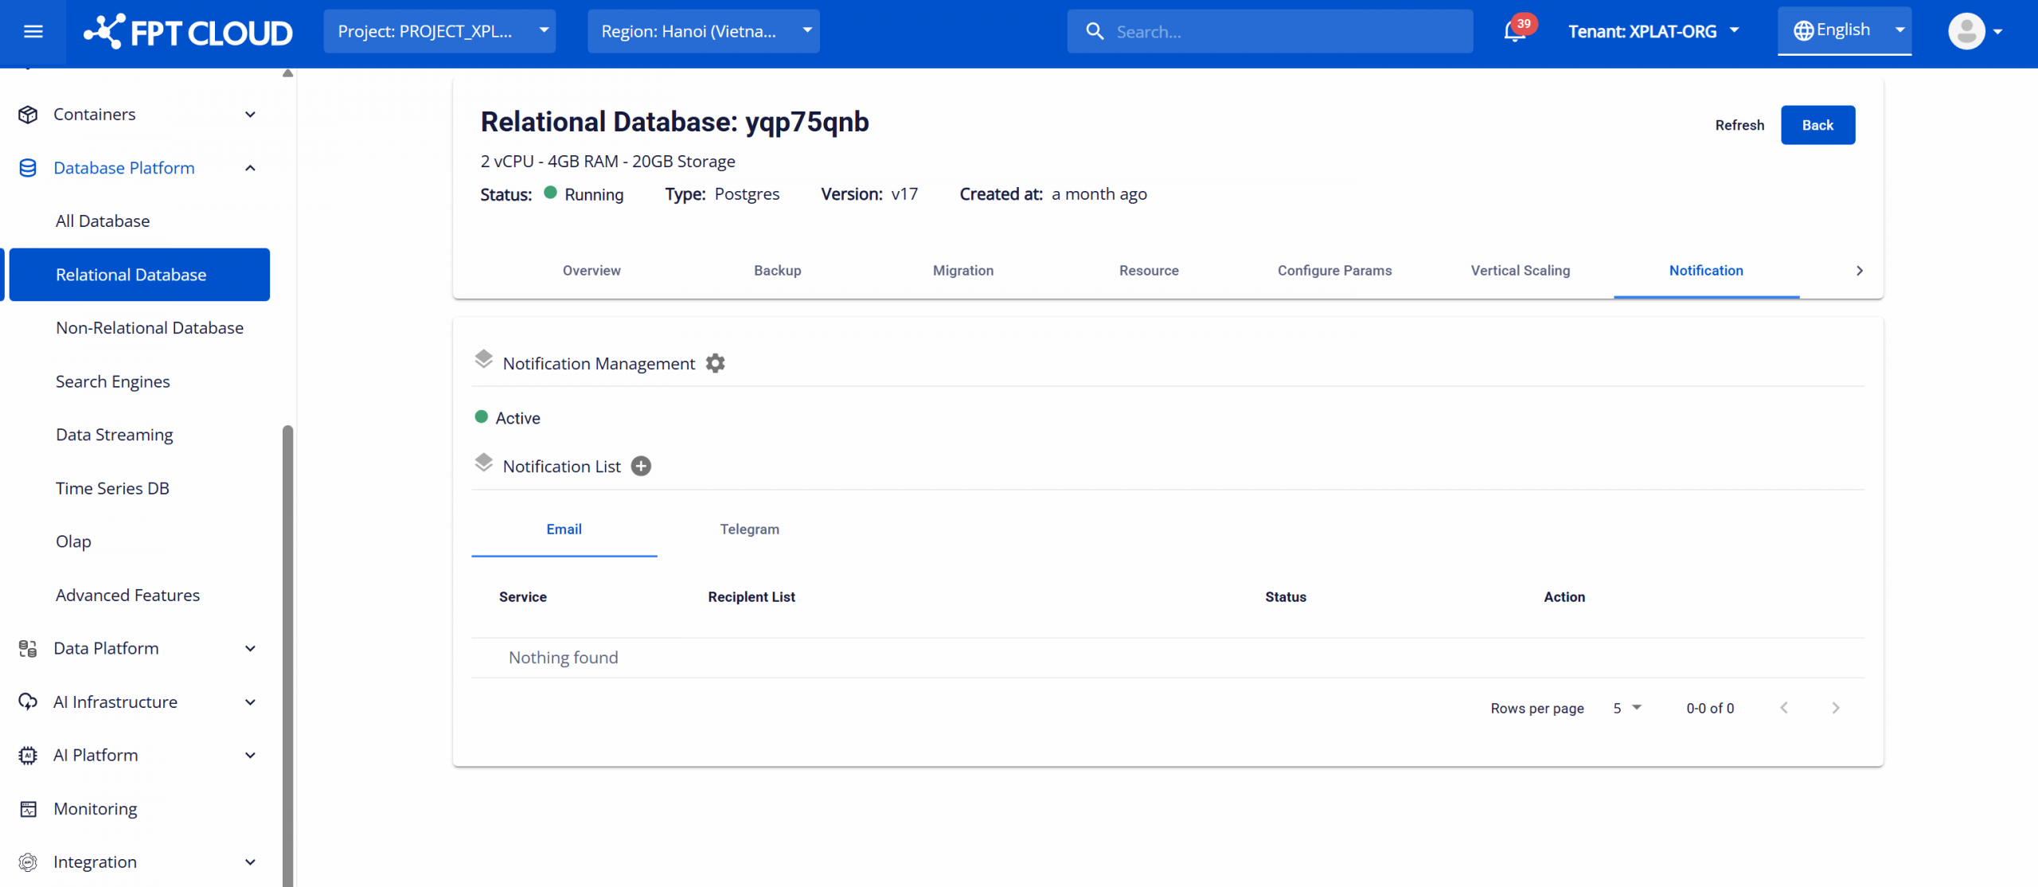Open the Project selector dropdown
The width and height of the screenshot is (2038, 887).
click(439, 32)
